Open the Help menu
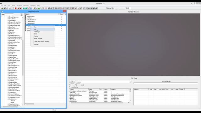The image size is (201, 113). [x=38, y=6]
